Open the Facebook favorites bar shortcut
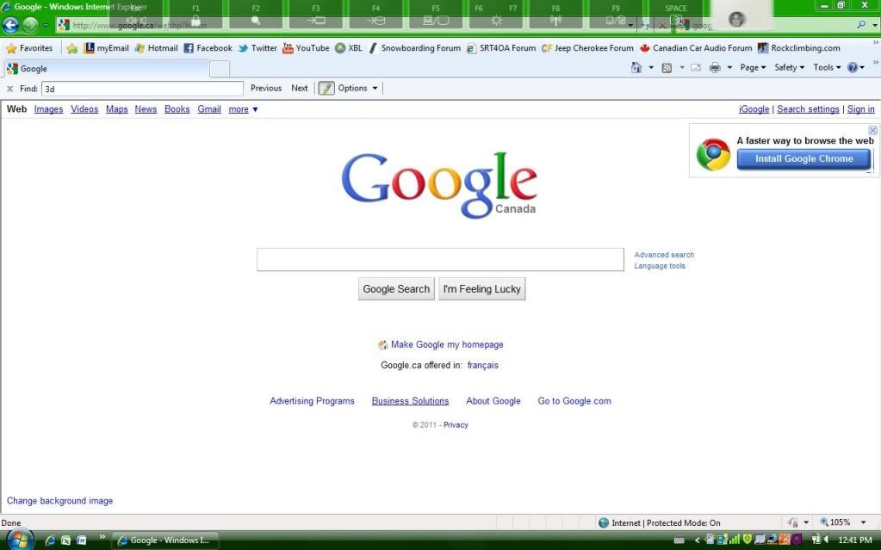The height and width of the screenshot is (550, 881). click(x=208, y=48)
